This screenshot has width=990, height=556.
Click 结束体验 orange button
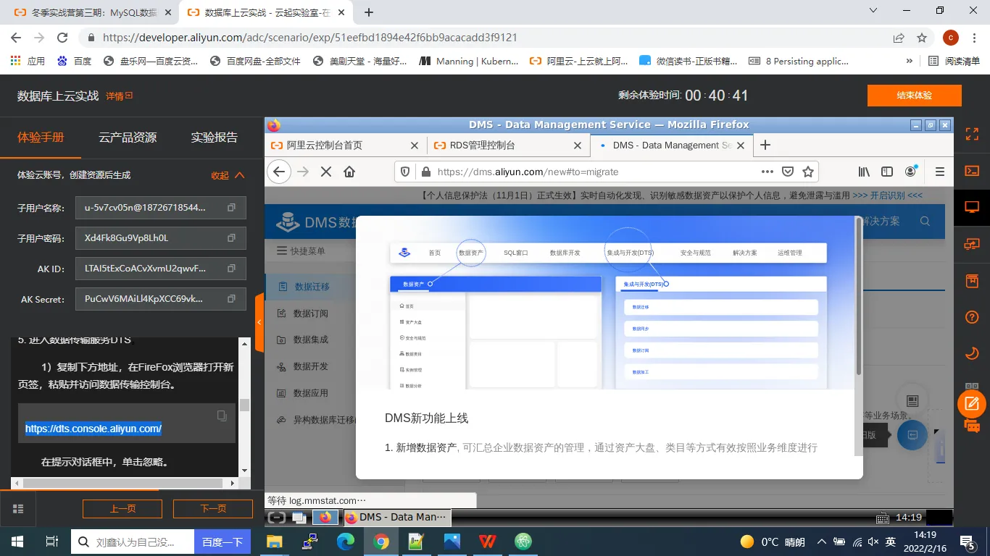click(x=914, y=96)
